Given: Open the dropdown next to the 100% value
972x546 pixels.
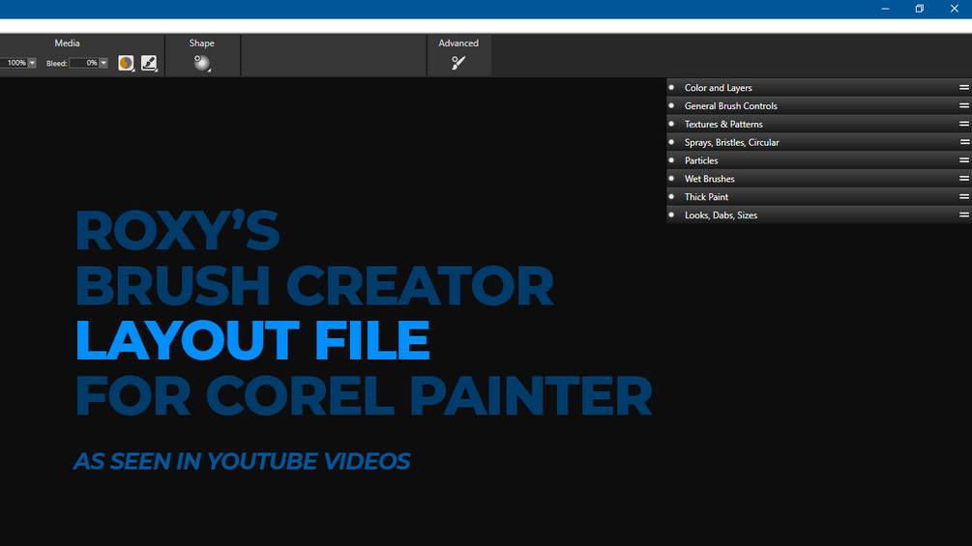Looking at the screenshot, I should [x=32, y=63].
